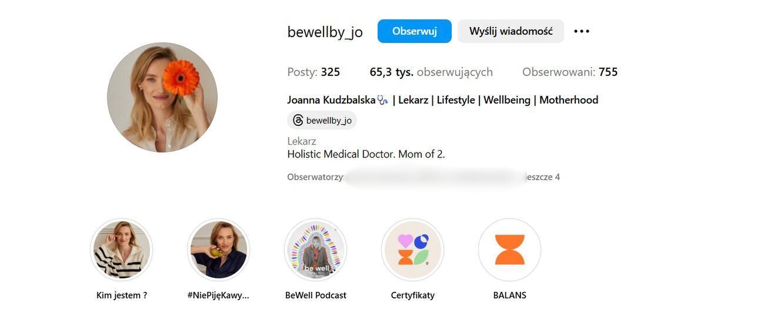Open the Kim jestem ? highlight circle

(122, 250)
